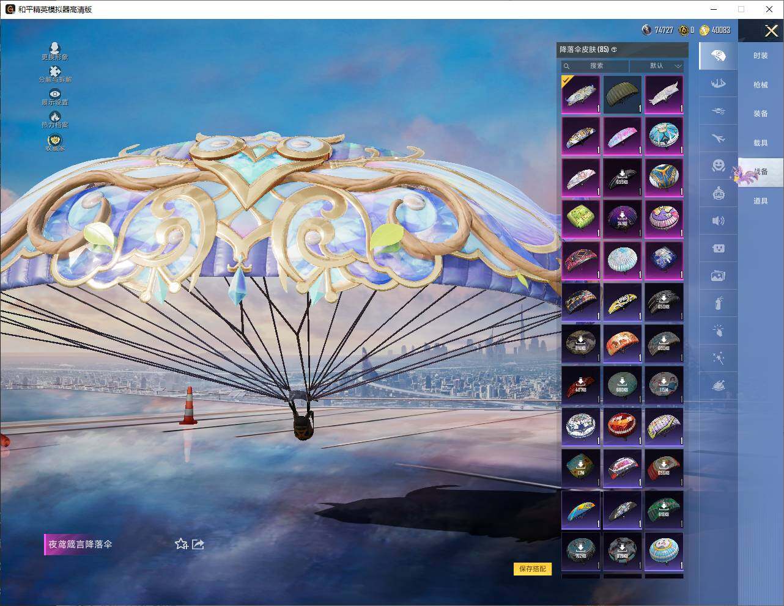Select the spray can category icon
Screen dimensions: 784x606
point(719,304)
